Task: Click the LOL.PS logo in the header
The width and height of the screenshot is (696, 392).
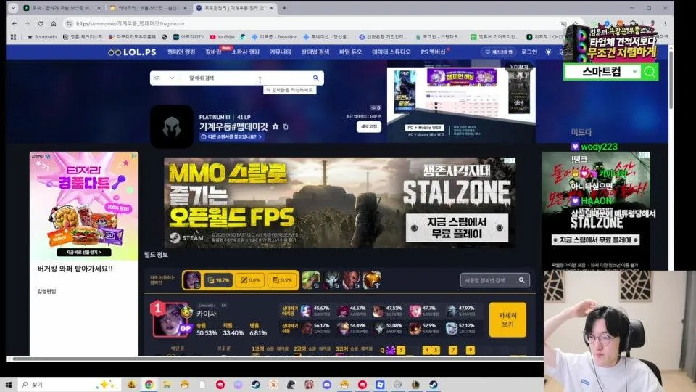Action: click(x=132, y=52)
